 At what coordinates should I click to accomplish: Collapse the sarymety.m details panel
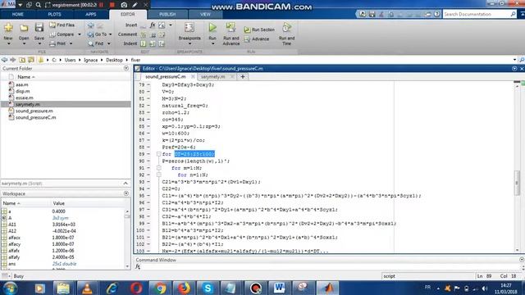[126, 184]
